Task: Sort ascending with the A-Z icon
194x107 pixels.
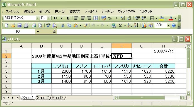Action: coord(130,25)
